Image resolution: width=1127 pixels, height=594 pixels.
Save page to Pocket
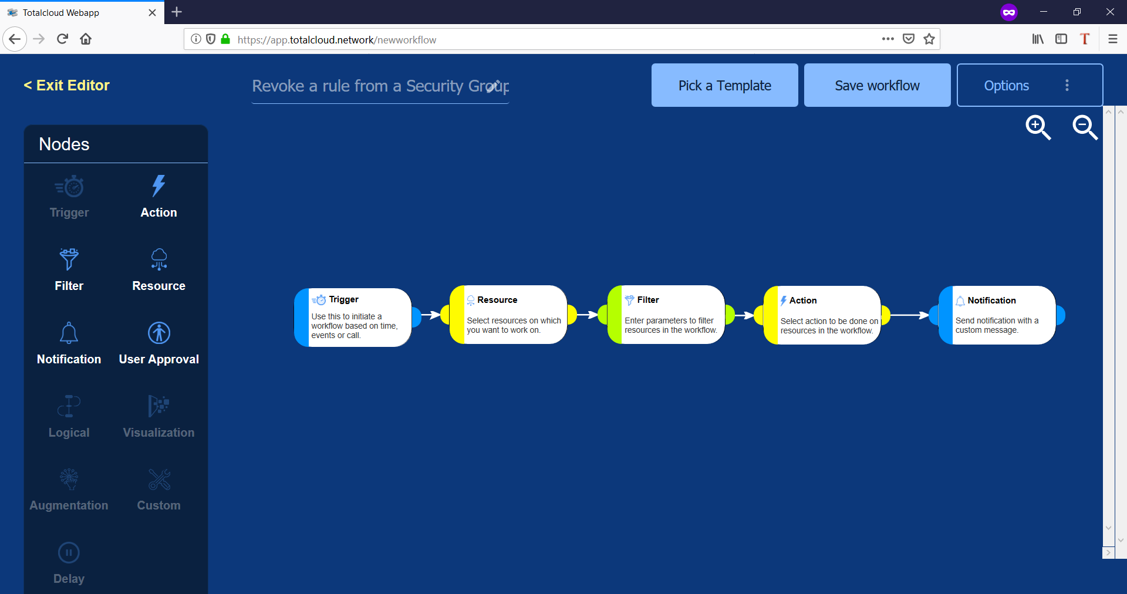click(x=909, y=39)
